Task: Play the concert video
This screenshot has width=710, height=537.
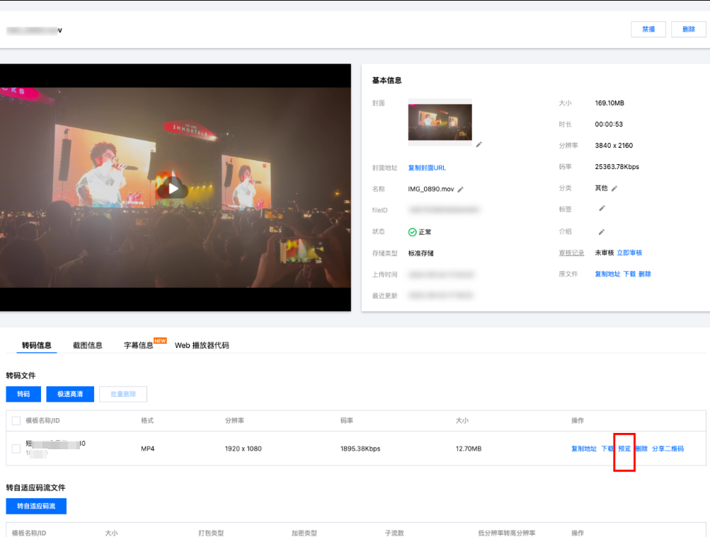Action: pyautogui.click(x=173, y=188)
